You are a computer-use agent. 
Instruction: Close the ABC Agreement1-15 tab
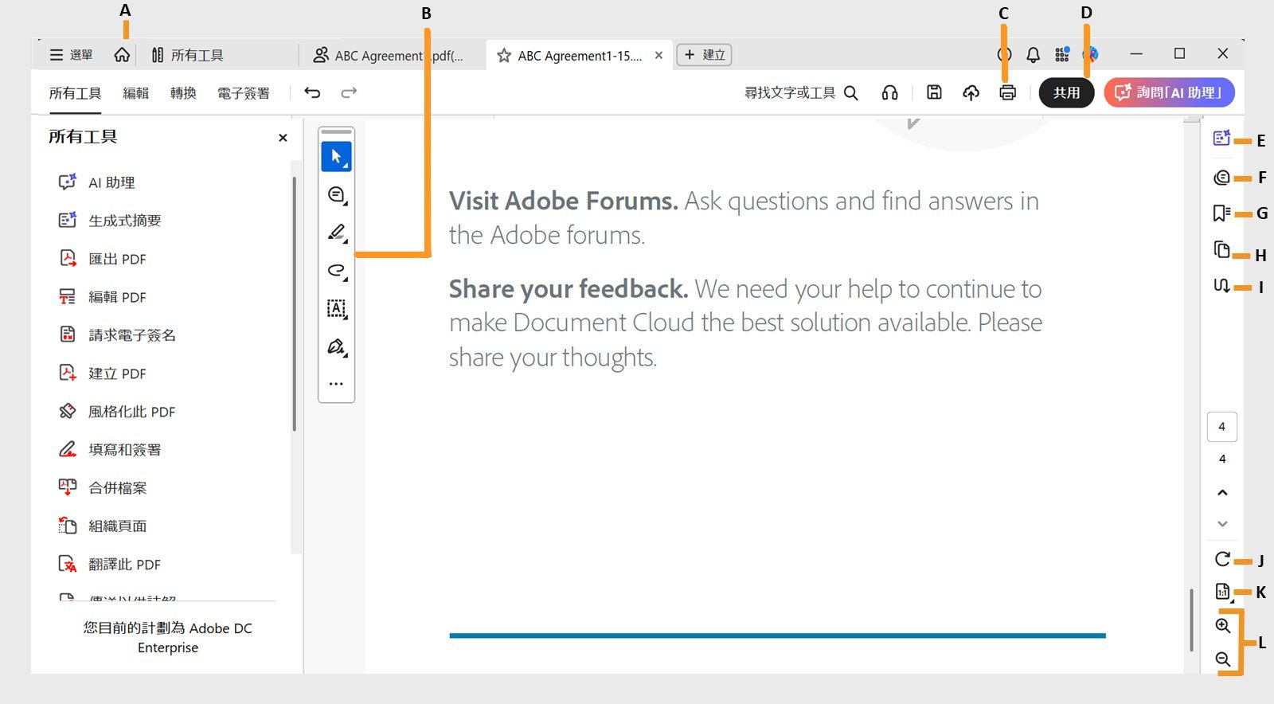[658, 55]
